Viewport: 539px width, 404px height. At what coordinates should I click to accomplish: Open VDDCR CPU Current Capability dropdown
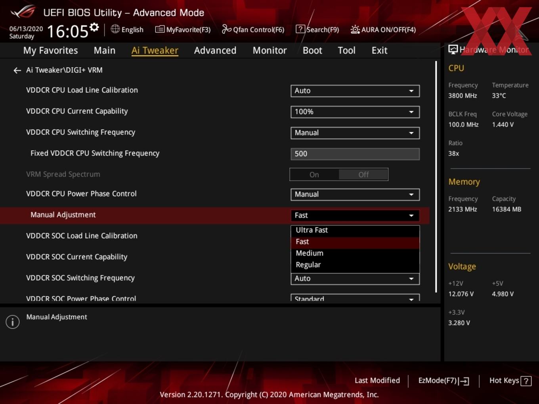355,112
